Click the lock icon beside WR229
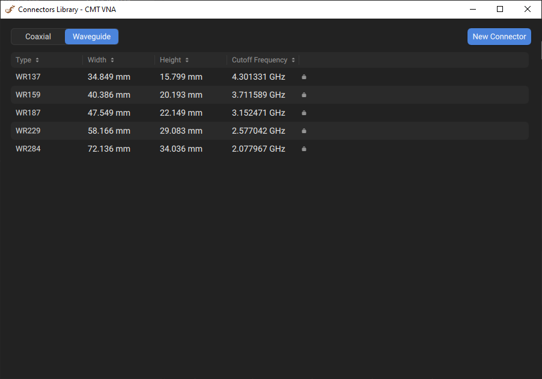 click(304, 131)
